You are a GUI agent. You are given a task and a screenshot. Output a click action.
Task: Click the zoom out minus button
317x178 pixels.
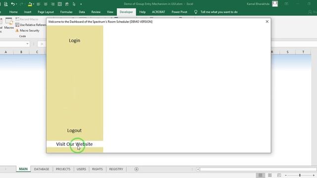[x=286, y=175]
